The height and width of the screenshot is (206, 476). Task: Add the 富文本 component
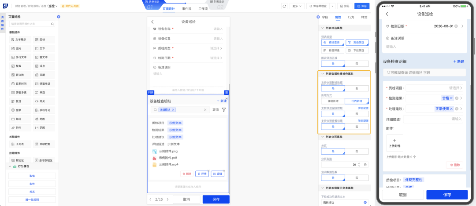pos(44,57)
